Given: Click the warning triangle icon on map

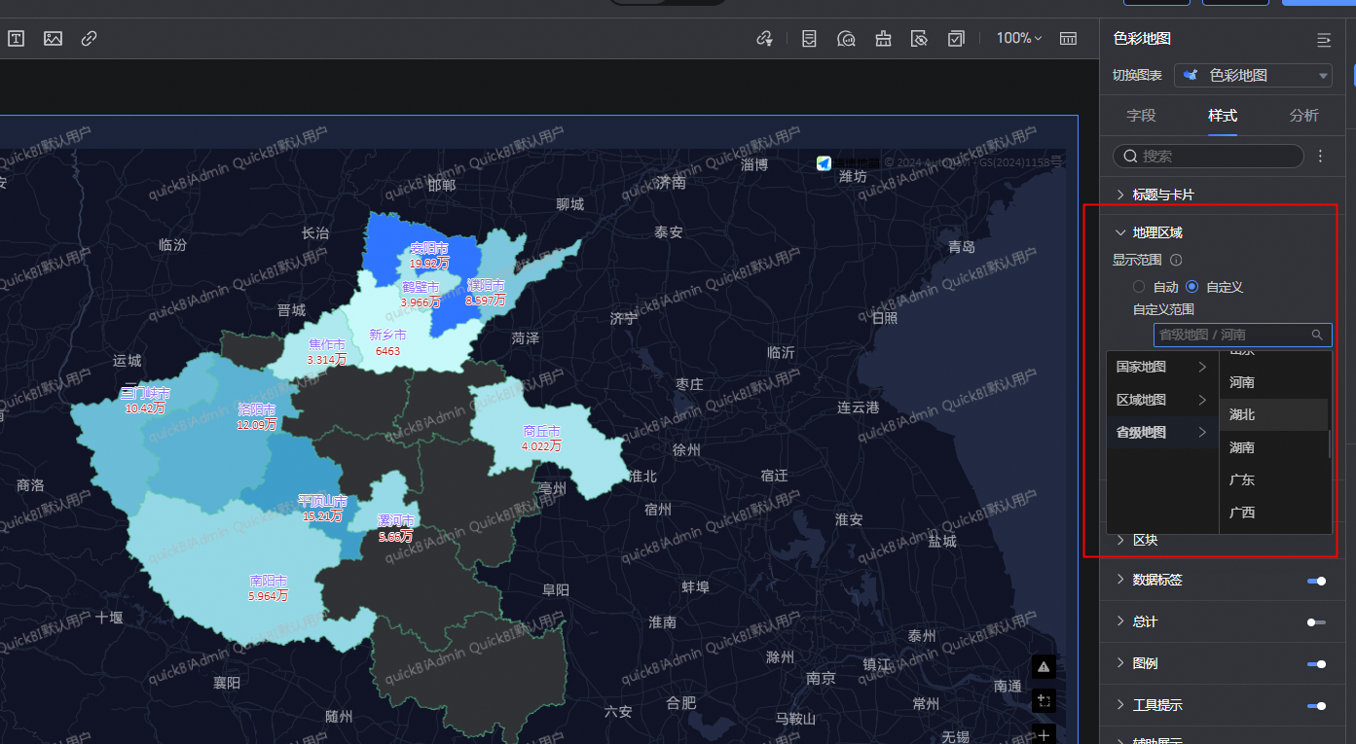Looking at the screenshot, I should 1044,666.
